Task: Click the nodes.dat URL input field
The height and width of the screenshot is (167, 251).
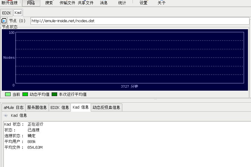Action: tap(140, 21)
